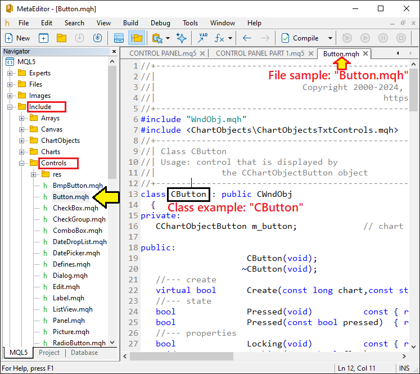Expand the Canvas folder
420x374 pixels.
[x=22, y=129]
